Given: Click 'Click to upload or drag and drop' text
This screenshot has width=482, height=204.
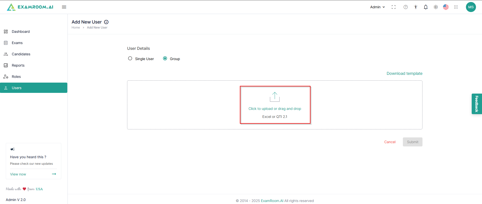Looking at the screenshot, I should (275, 109).
